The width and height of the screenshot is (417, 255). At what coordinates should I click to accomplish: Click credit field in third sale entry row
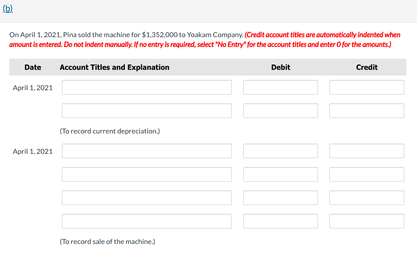point(367,198)
